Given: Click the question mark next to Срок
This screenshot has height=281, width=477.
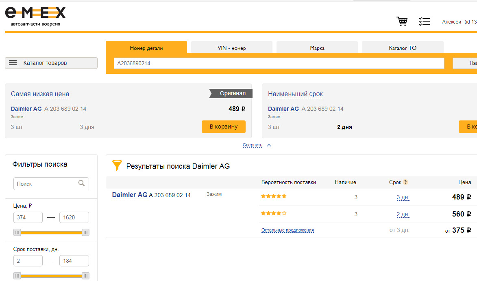Looking at the screenshot, I should (x=405, y=182).
